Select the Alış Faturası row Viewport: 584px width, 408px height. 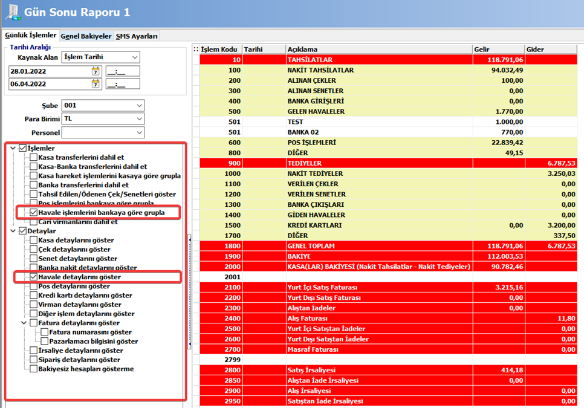click(x=389, y=319)
